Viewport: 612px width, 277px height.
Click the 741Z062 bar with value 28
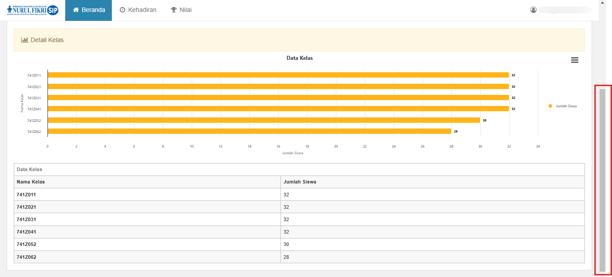(249, 131)
